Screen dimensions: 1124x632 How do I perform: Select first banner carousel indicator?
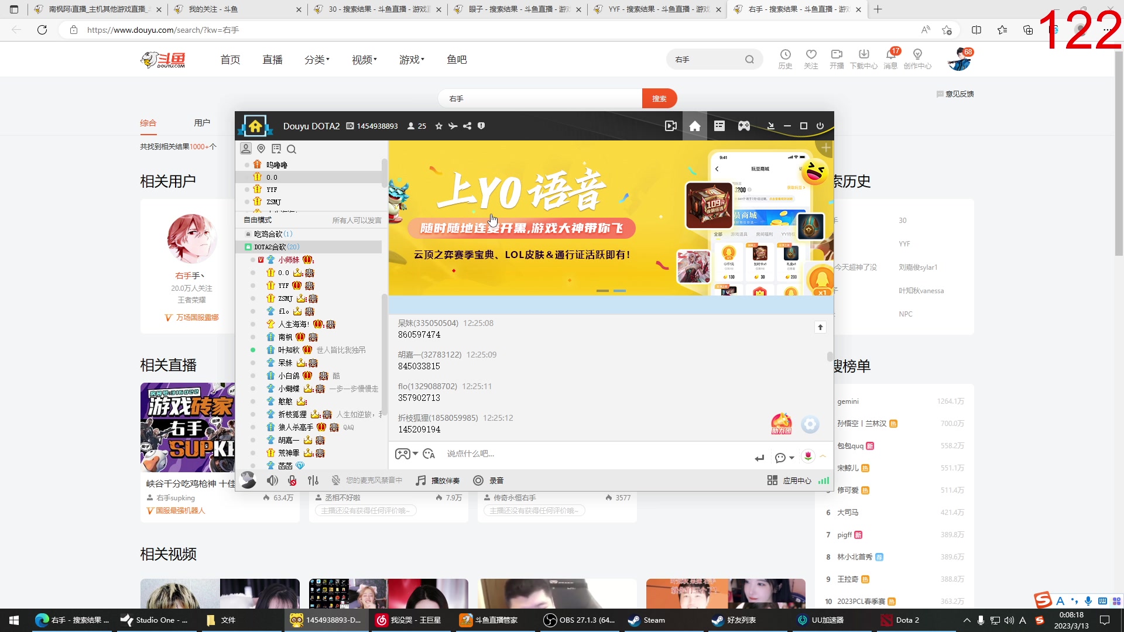coord(602,291)
